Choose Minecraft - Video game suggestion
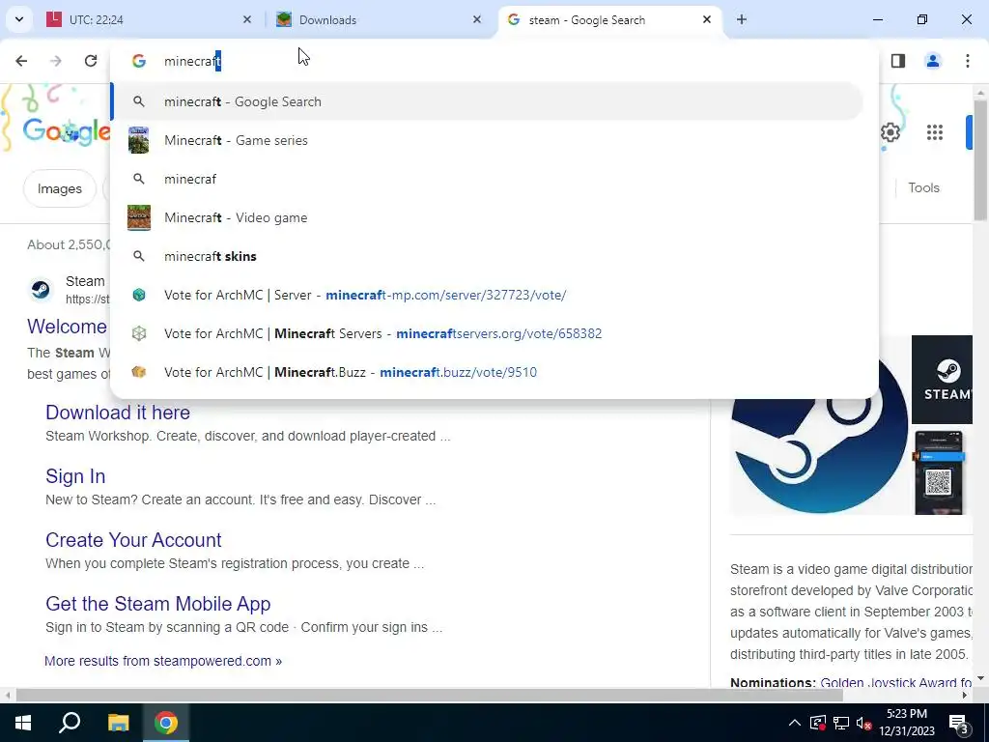Screen dimensions: 989x742 pos(487,217)
